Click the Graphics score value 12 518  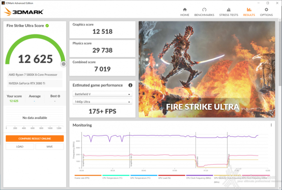(x=102, y=31)
